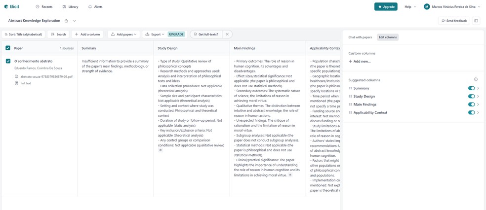Click the Elicit logo icon
Image resolution: width=486 pixels, height=210 pixels.
(x=6, y=7)
